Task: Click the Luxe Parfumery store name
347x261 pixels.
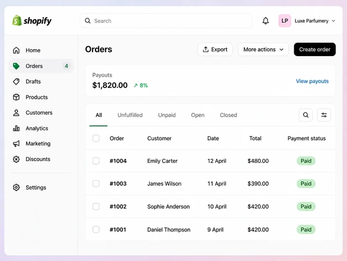Action: coord(311,21)
